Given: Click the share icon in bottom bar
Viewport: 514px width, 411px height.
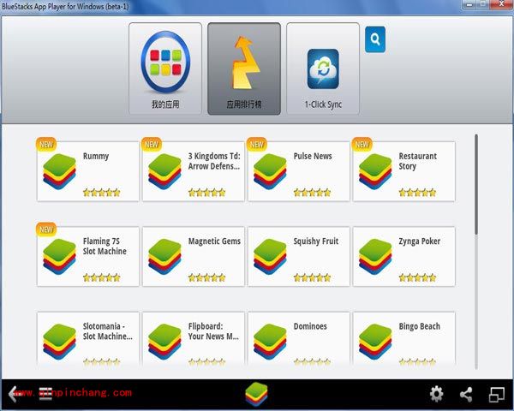Looking at the screenshot, I should point(467,394).
